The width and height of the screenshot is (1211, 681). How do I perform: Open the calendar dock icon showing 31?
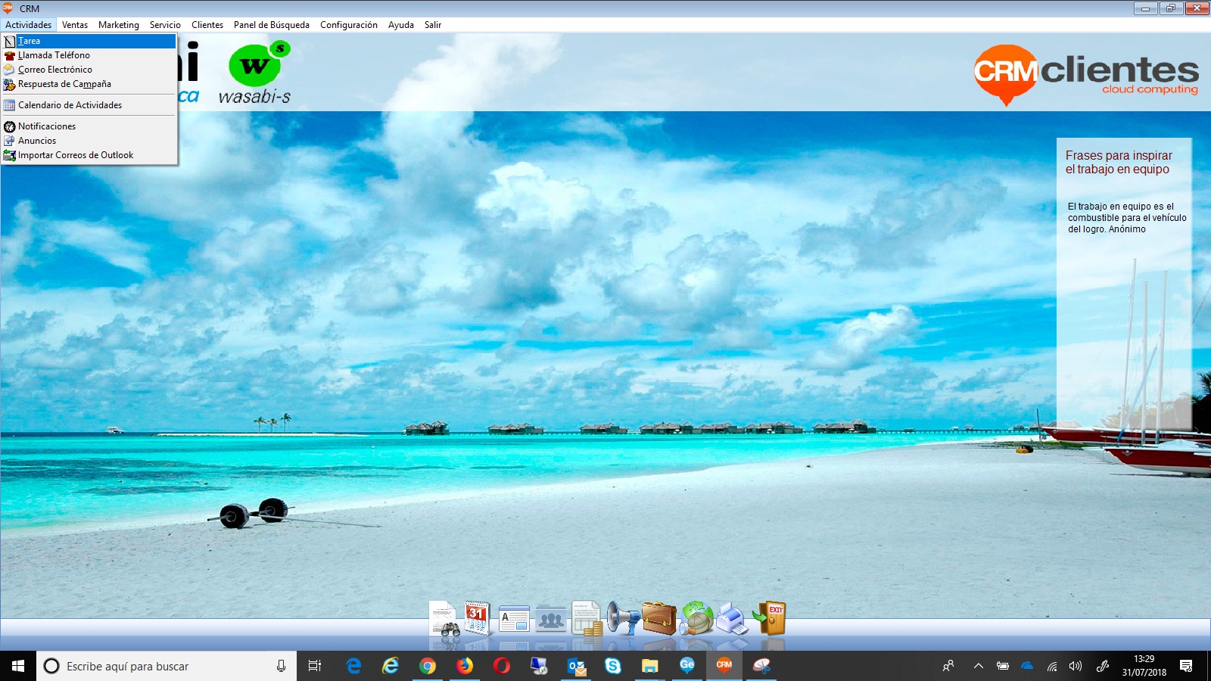[x=478, y=618]
